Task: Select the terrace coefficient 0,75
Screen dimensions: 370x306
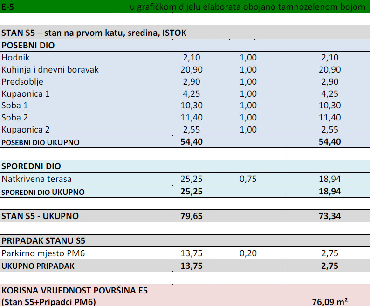Action: pyautogui.click(x=248, y=179)
